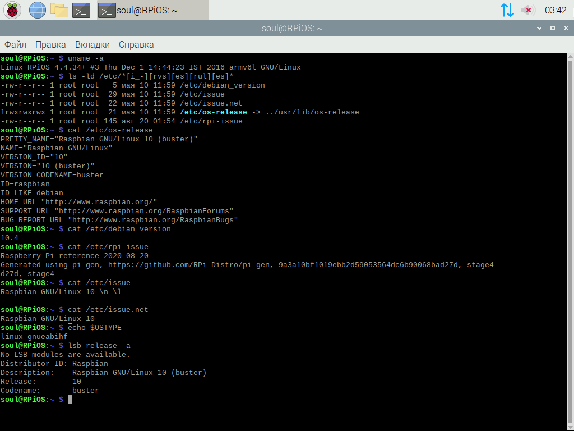Screen dimensions: 574x431
Task: Click 'Raspberry Pi reference 2020-08-20' line
Action: coord(75,256)
